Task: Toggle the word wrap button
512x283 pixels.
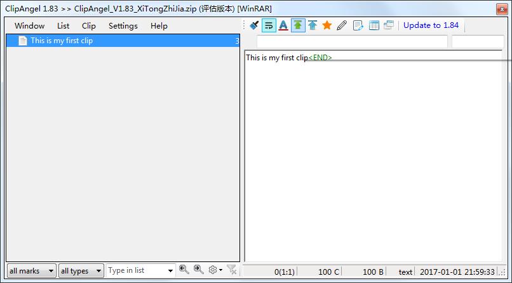Action: click(x=269, y=25)
